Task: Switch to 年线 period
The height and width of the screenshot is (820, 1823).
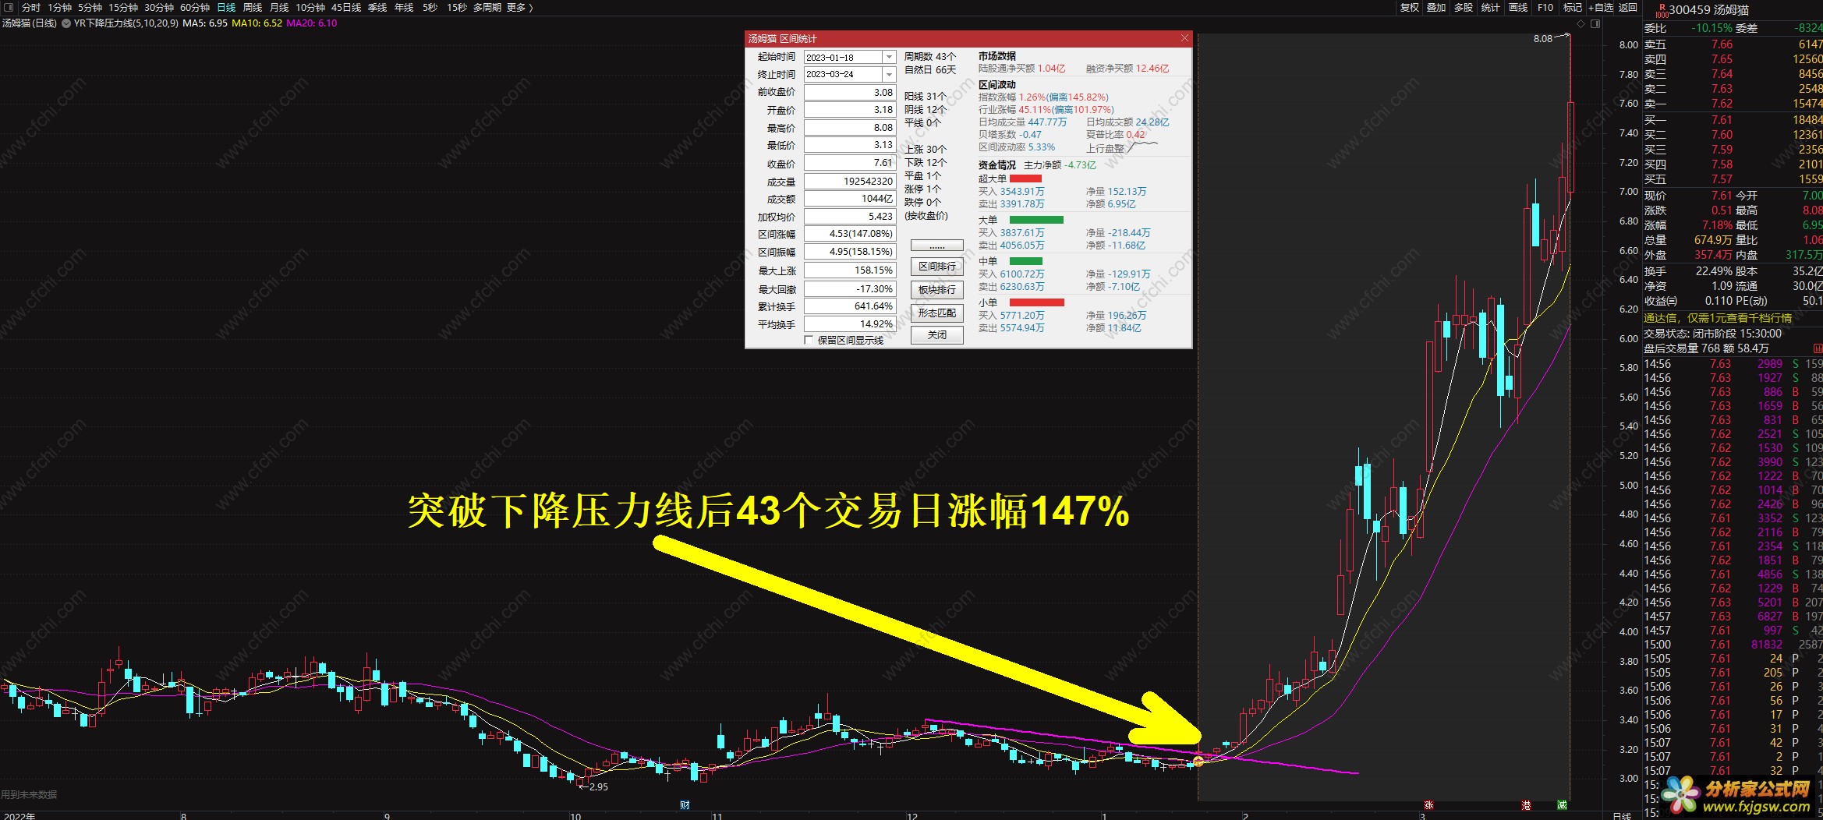Action: point(404,7)
